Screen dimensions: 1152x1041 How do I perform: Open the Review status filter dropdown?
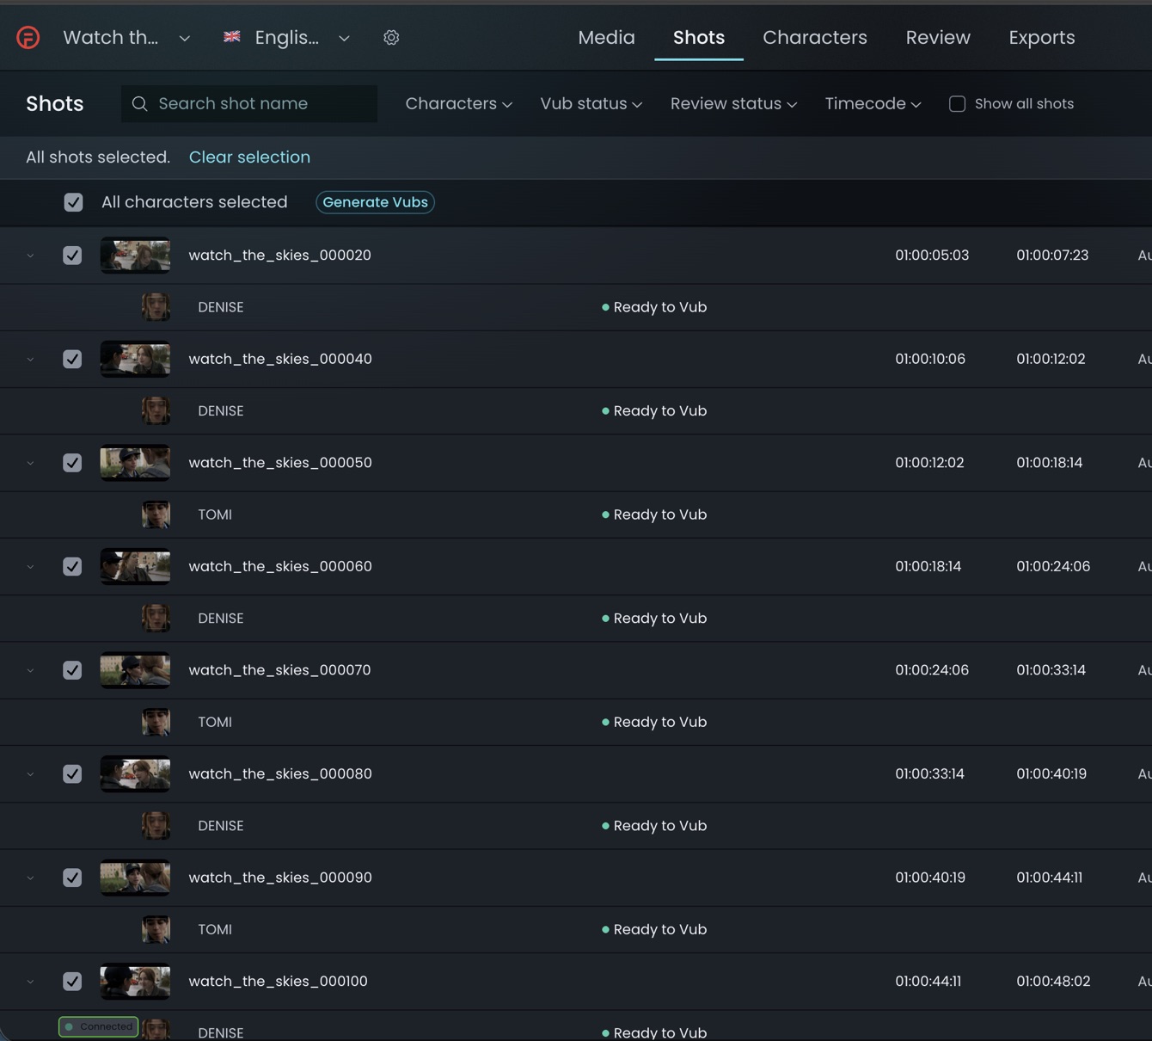(x=733, y=104)
